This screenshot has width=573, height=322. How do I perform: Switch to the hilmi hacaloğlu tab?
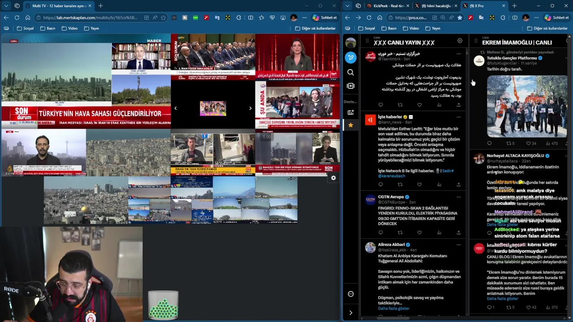(x=435, y=6)
